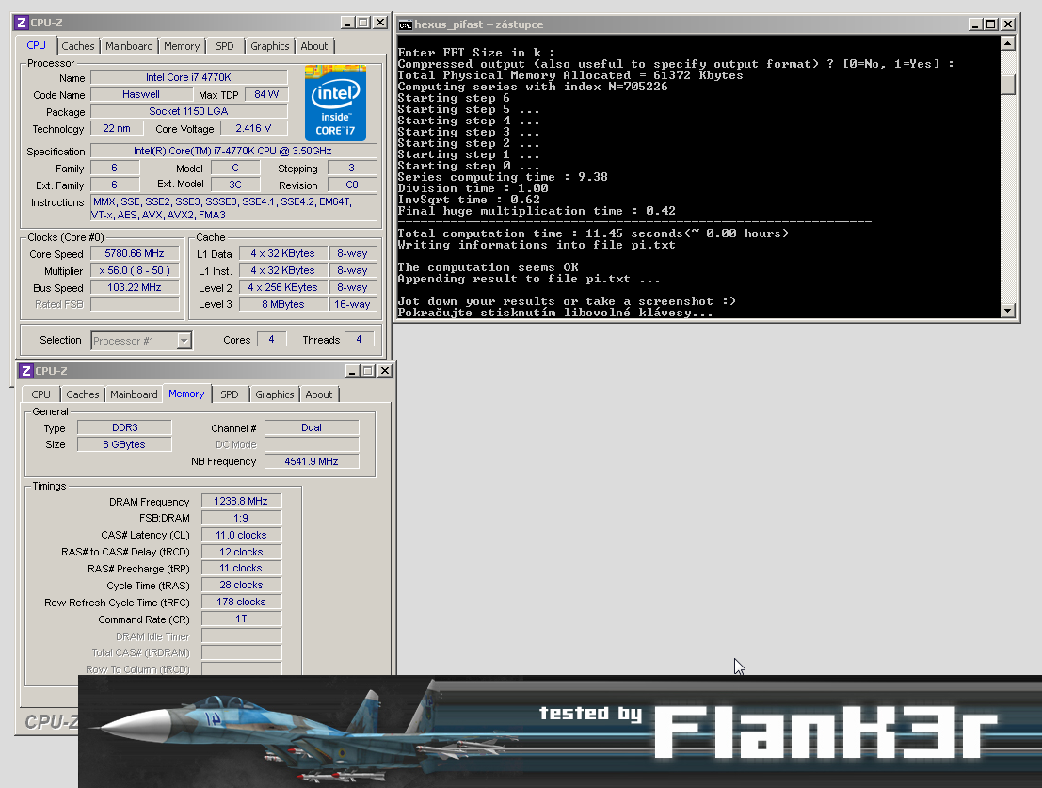Viewport: 1042px width, 788px height.
Task: Click the memory Size value 8 GBytes
Action: click(125, 444)
